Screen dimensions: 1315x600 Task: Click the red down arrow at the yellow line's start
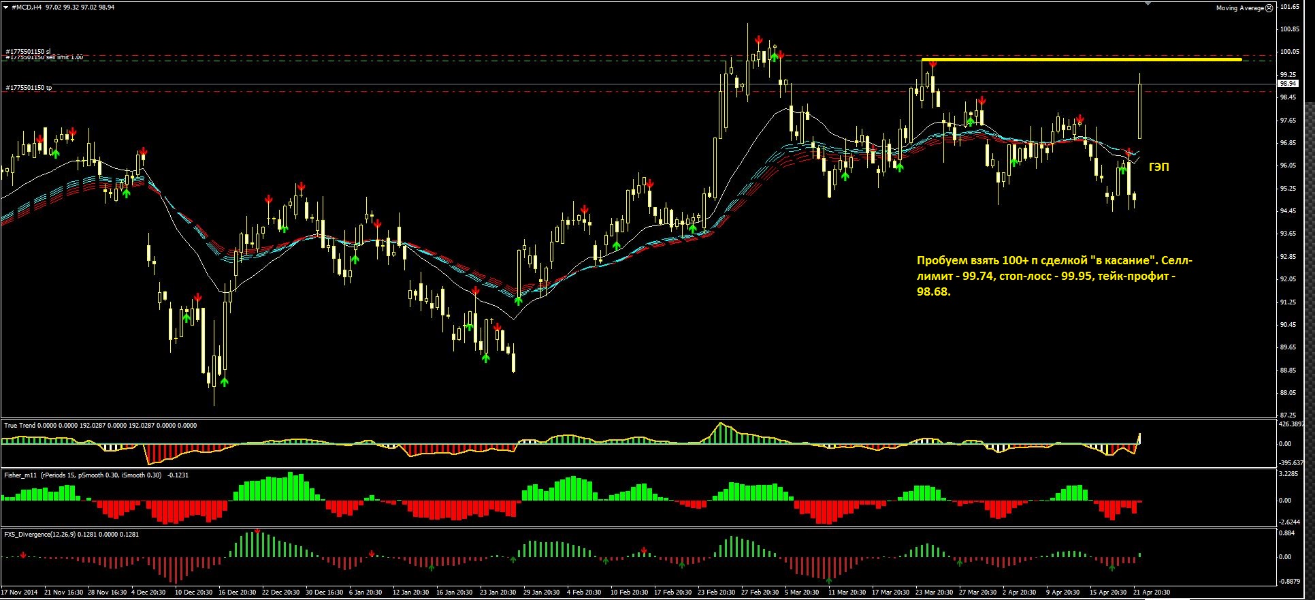[932, 64]
